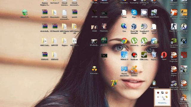Open Oracle VM VirtualBox shortcut
This screenshot has width=191, height=107.
click(x=134, y=26)
